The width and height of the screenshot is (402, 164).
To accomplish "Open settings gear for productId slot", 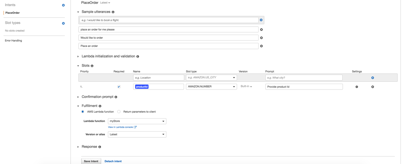I will coord(357,87).
